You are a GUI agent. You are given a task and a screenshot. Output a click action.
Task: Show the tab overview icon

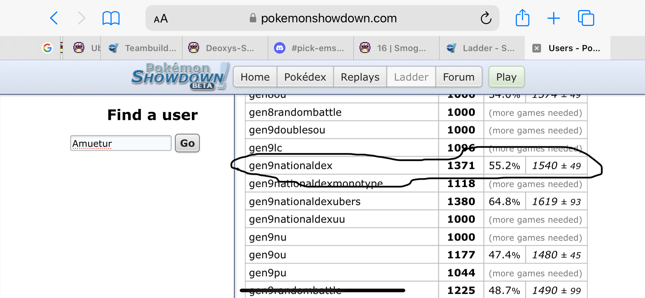click(x=586, y=18)
